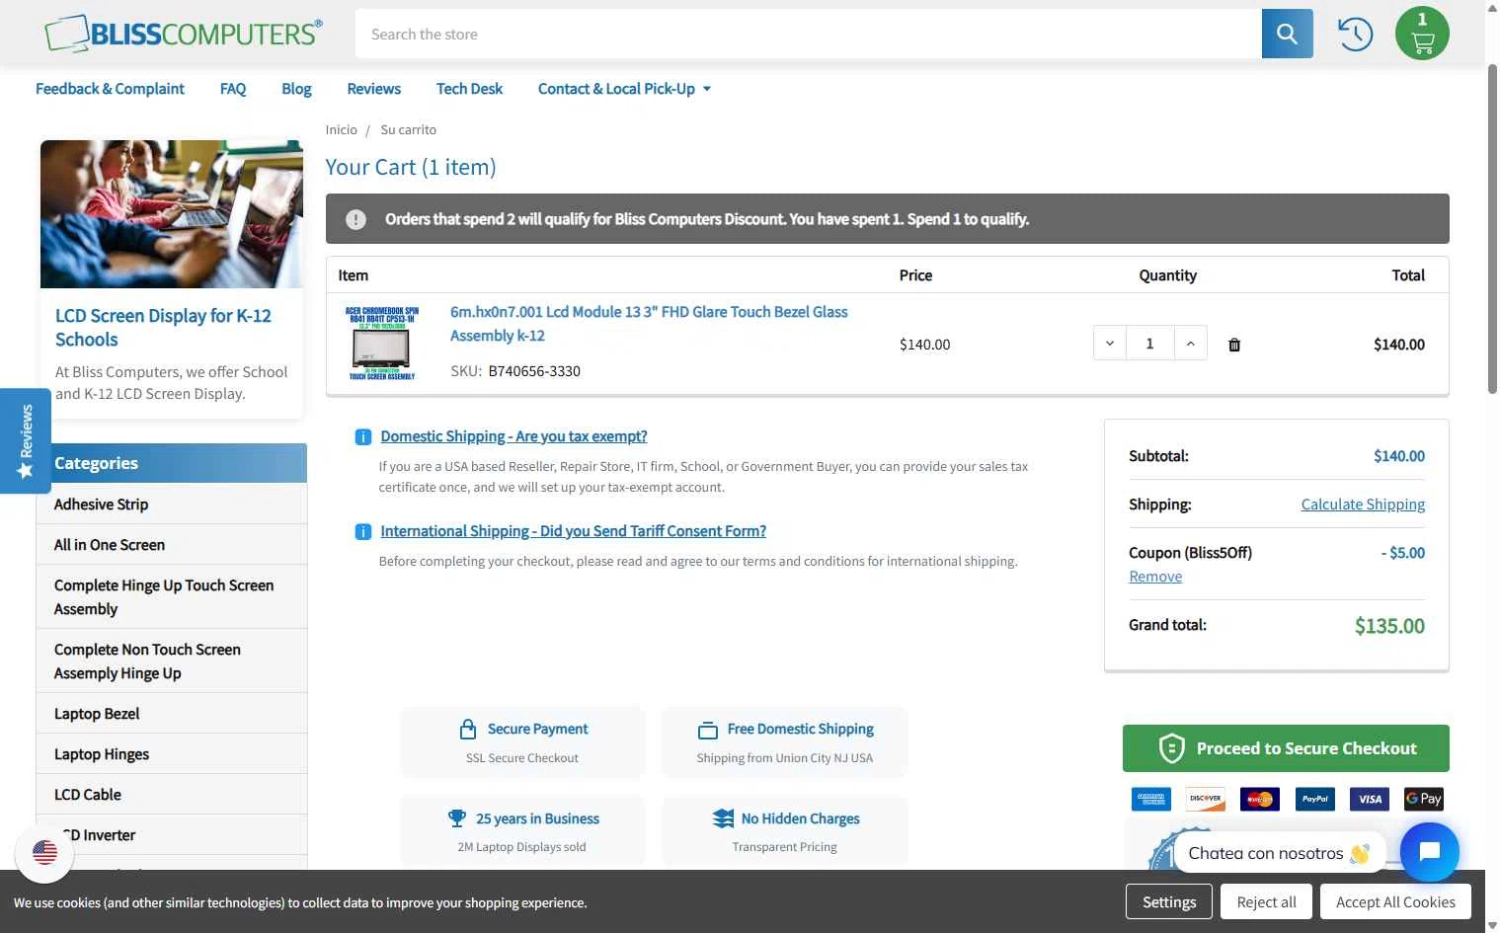Screen dimensions: 1500x933
Task: Click Proceed to Secure Checkout button
Action: pyautogui.click(x=1286, y=748)
